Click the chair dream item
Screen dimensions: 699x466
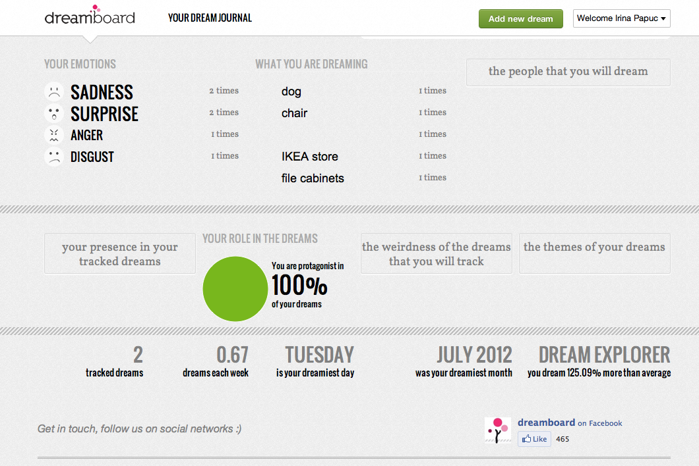click(x=295, y=113)
